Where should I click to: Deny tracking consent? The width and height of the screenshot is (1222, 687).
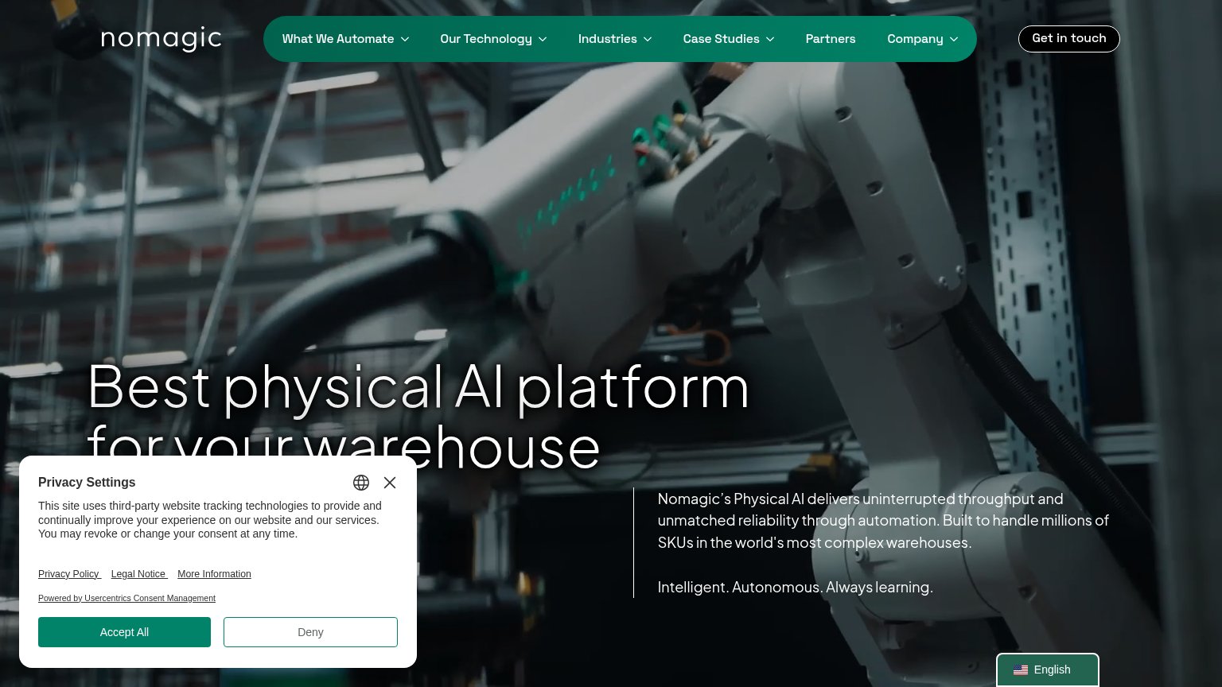coord(310,632)
